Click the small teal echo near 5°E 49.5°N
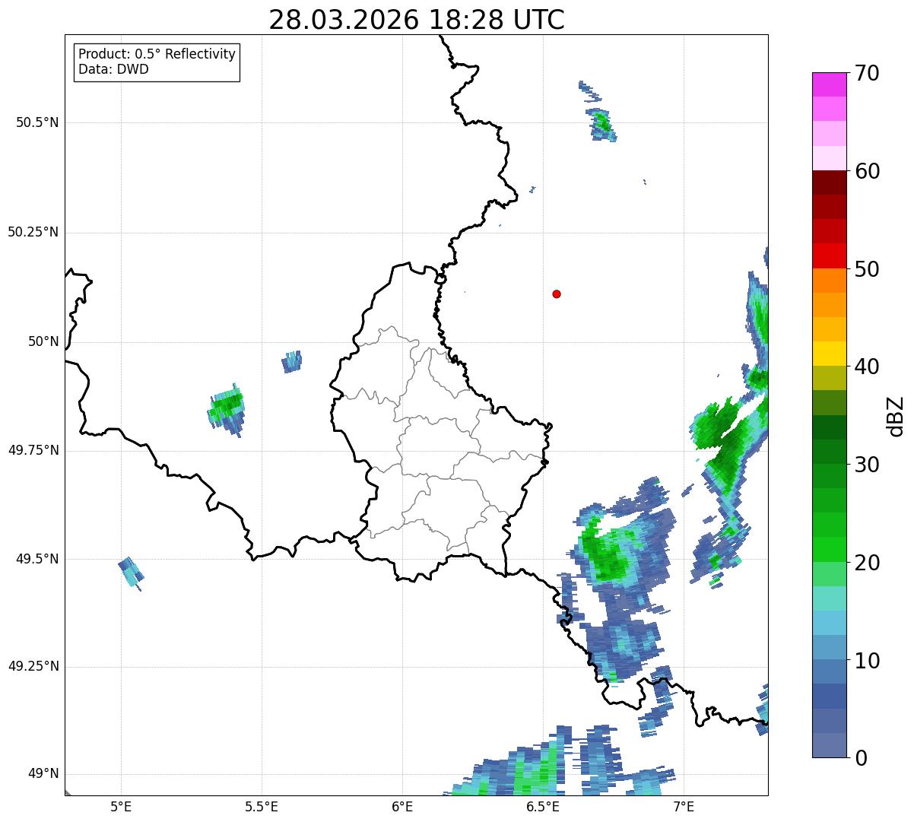Viewport: 914px width, 822px height. coord(131,573)
